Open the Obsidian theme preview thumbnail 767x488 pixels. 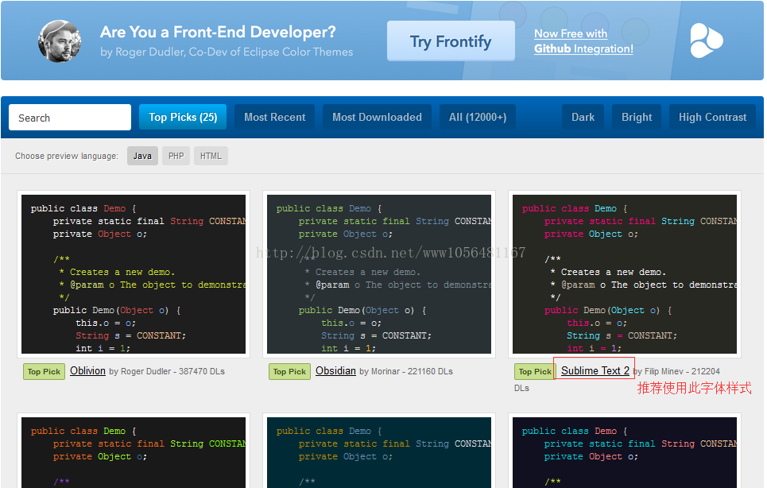379,274
